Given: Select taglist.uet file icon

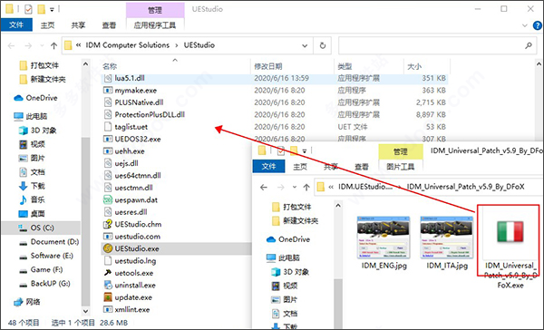Looking at the screenshot, I should tap(108, 127).
